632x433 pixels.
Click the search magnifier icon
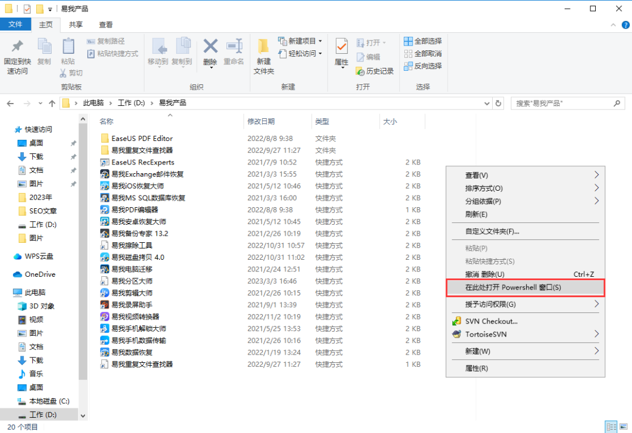[x=617, y=103]
